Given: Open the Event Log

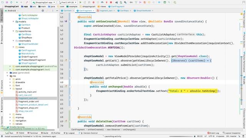Looking at the screenshot, I should tap(213, 133).
